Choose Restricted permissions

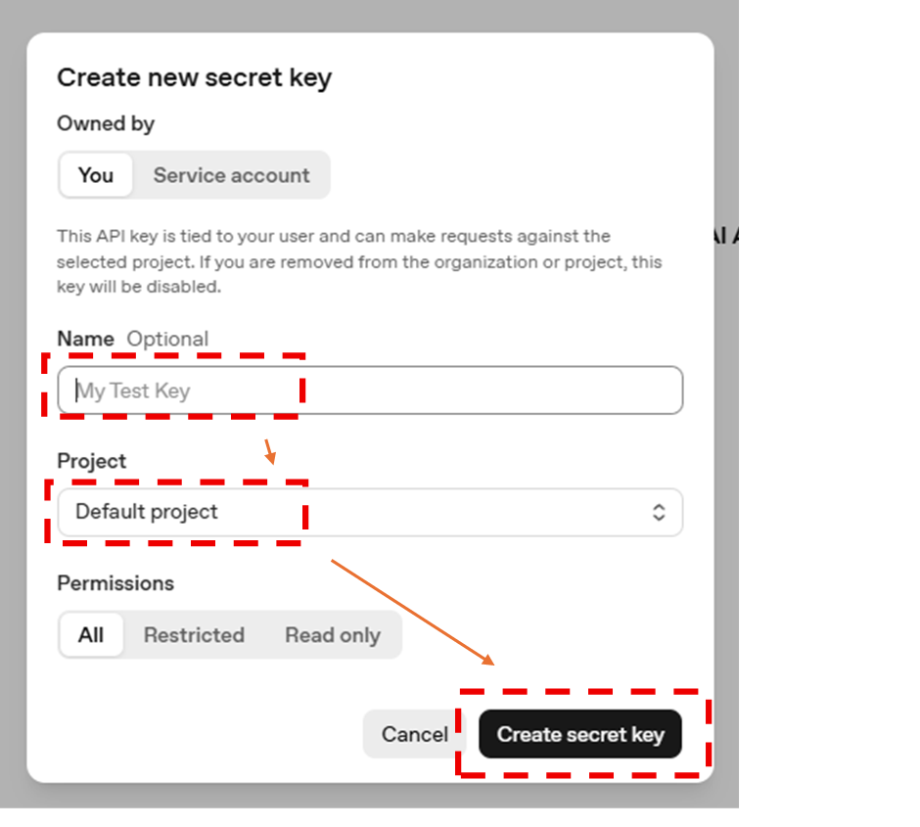(x=194, y=635)
